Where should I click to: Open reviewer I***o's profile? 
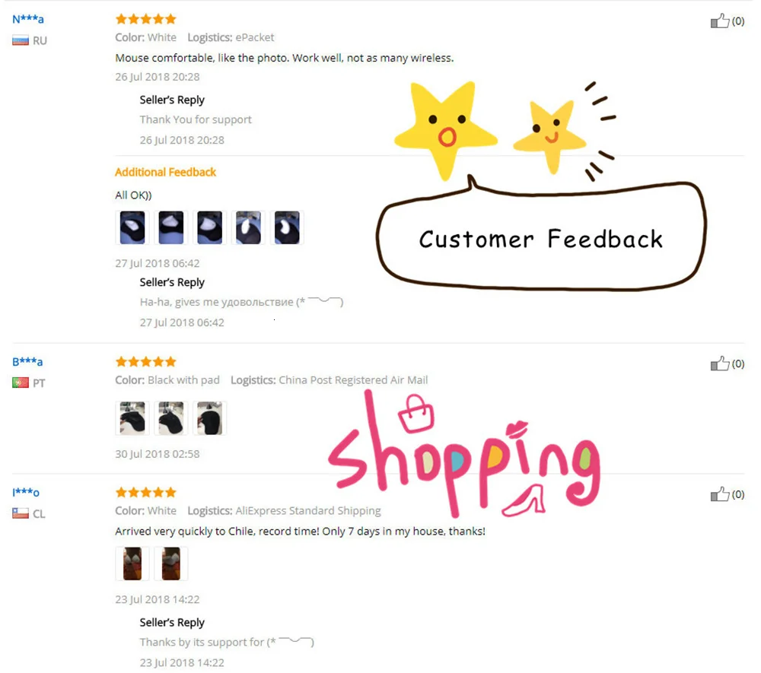26,493
